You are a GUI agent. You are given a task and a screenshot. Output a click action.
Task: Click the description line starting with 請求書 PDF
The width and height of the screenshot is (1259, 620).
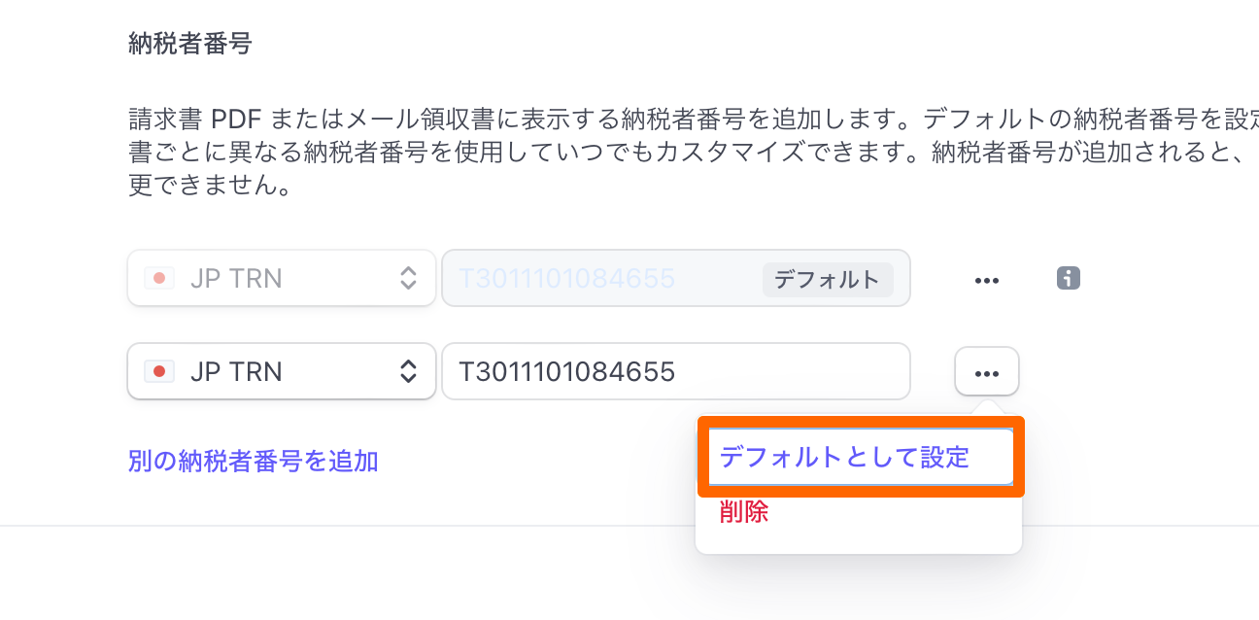point(680,121)
